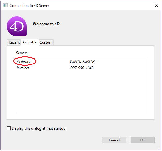Click the caret symbol before Library
The height and width of the screenshot is (151, 162).
pos(18,61)
